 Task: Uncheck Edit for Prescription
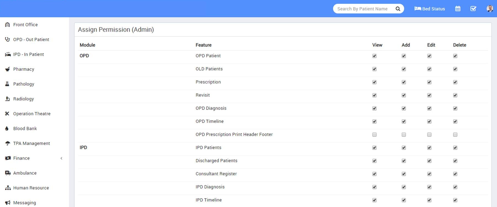tap(429, 82)
